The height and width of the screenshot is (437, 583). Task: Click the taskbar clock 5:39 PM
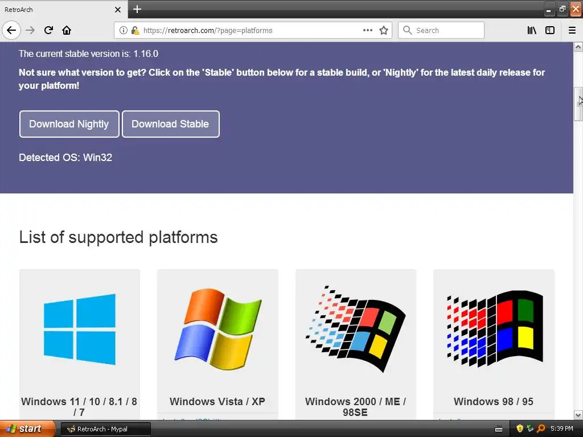coord(562,428)
